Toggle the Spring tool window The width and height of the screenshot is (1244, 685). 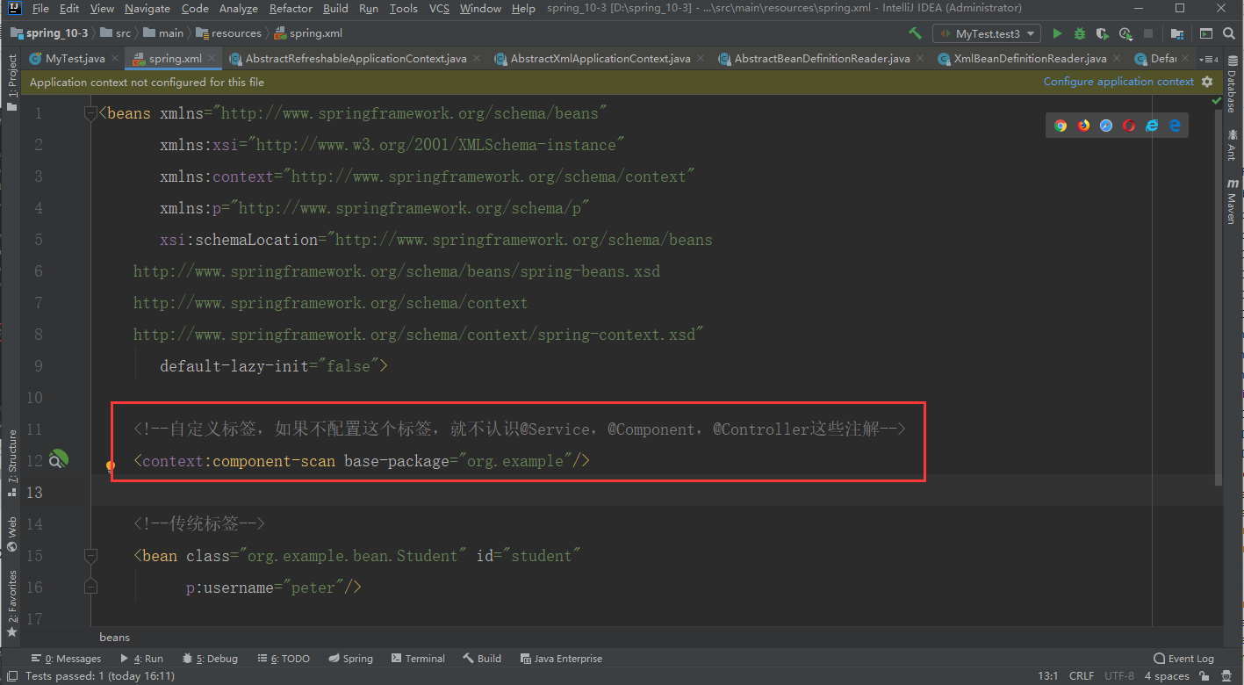tap(350, 659)
